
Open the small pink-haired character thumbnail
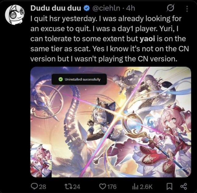(x=41, y=161)
